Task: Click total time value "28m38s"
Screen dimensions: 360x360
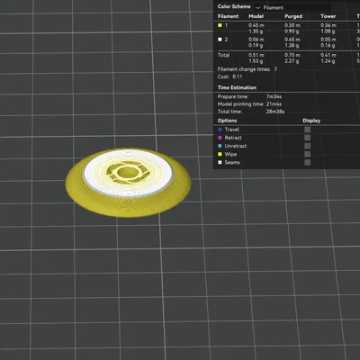Action: 275,112
